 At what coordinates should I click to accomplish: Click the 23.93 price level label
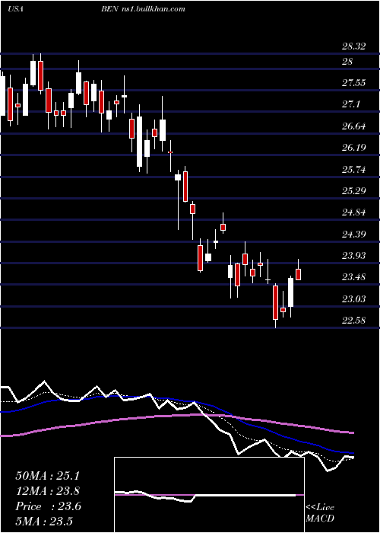(354, 255)
